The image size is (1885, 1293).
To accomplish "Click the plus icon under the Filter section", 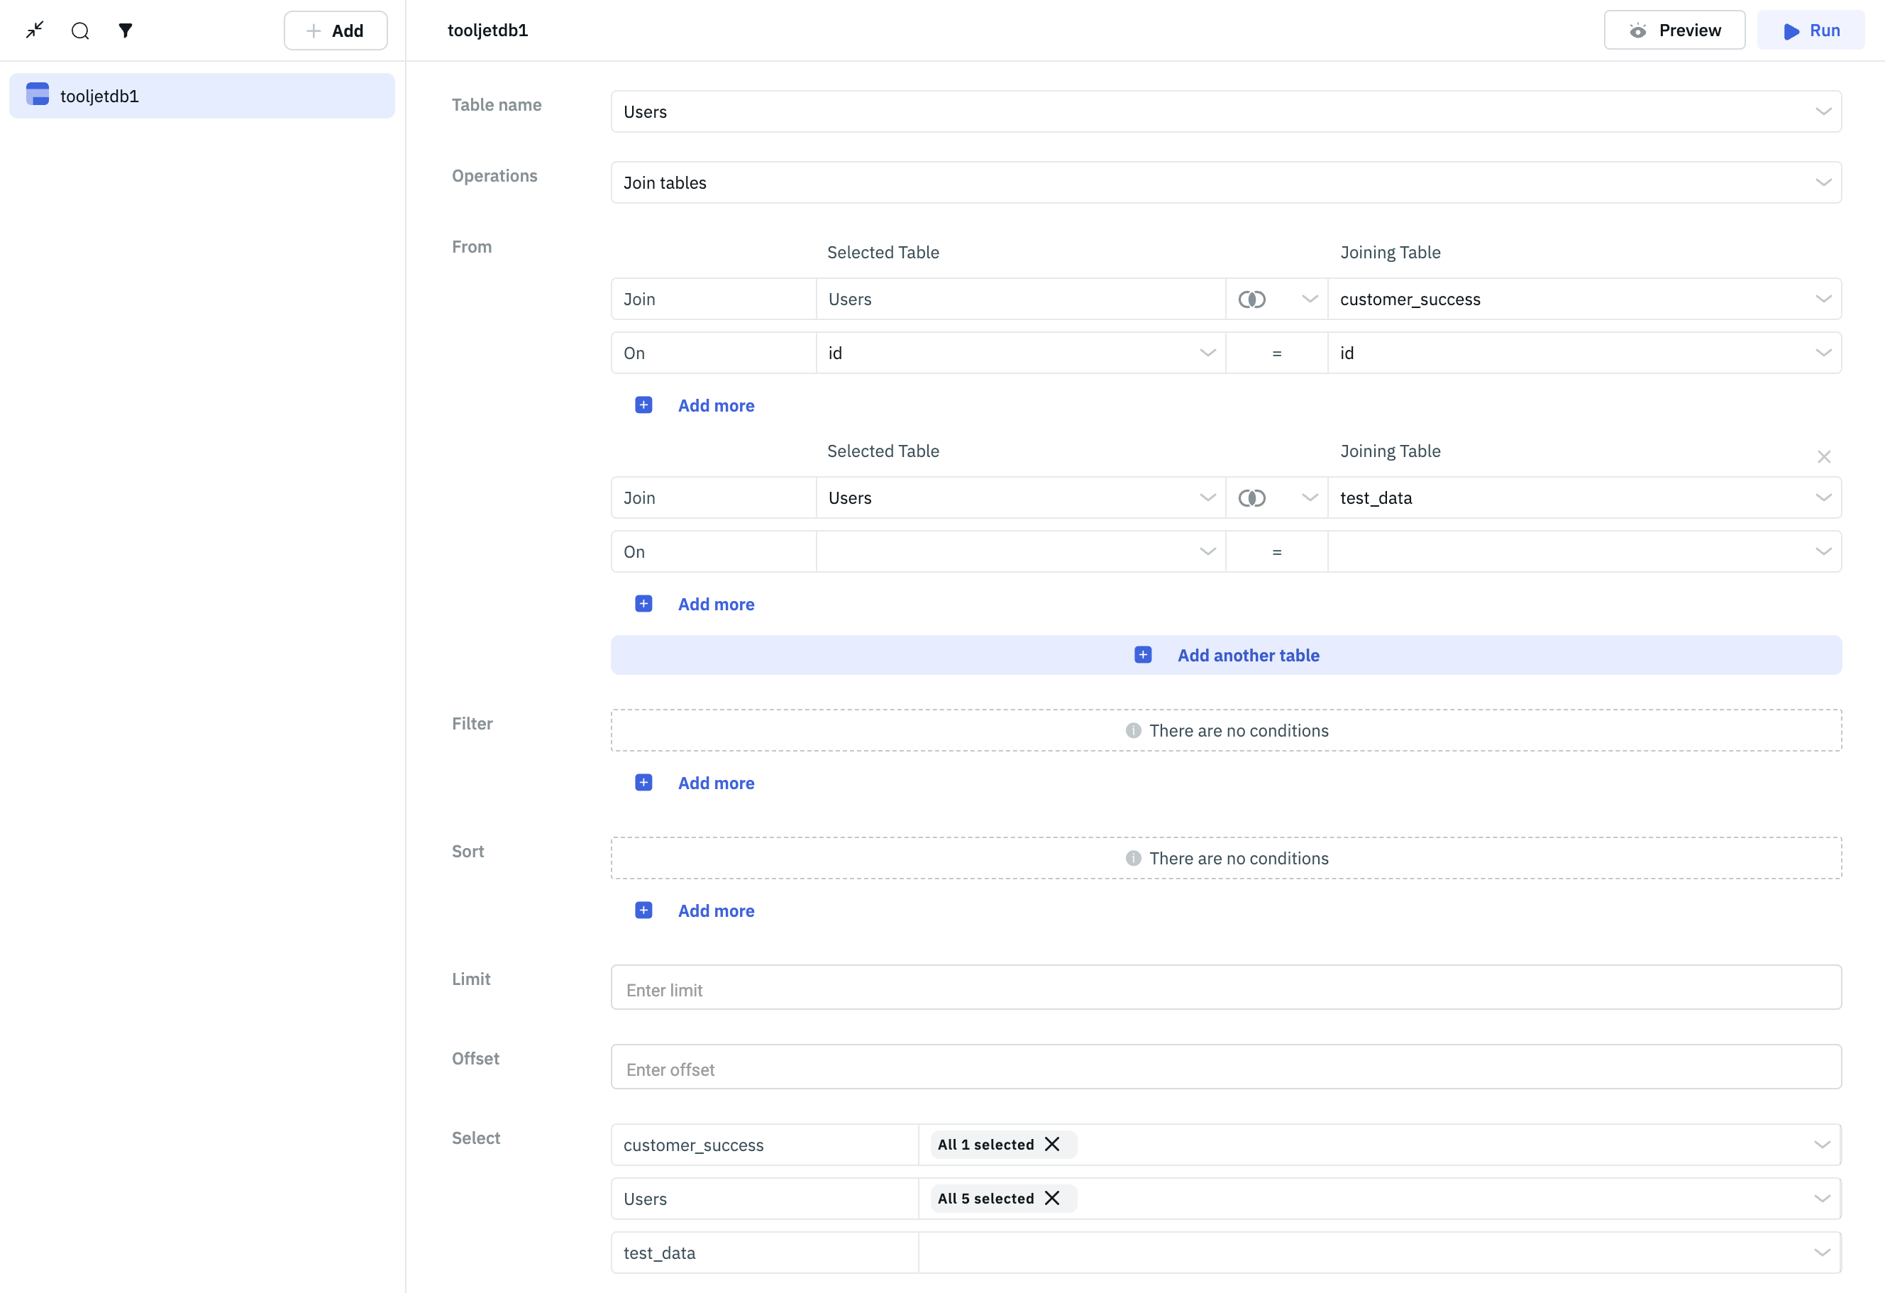I will [x=643, y=783].
